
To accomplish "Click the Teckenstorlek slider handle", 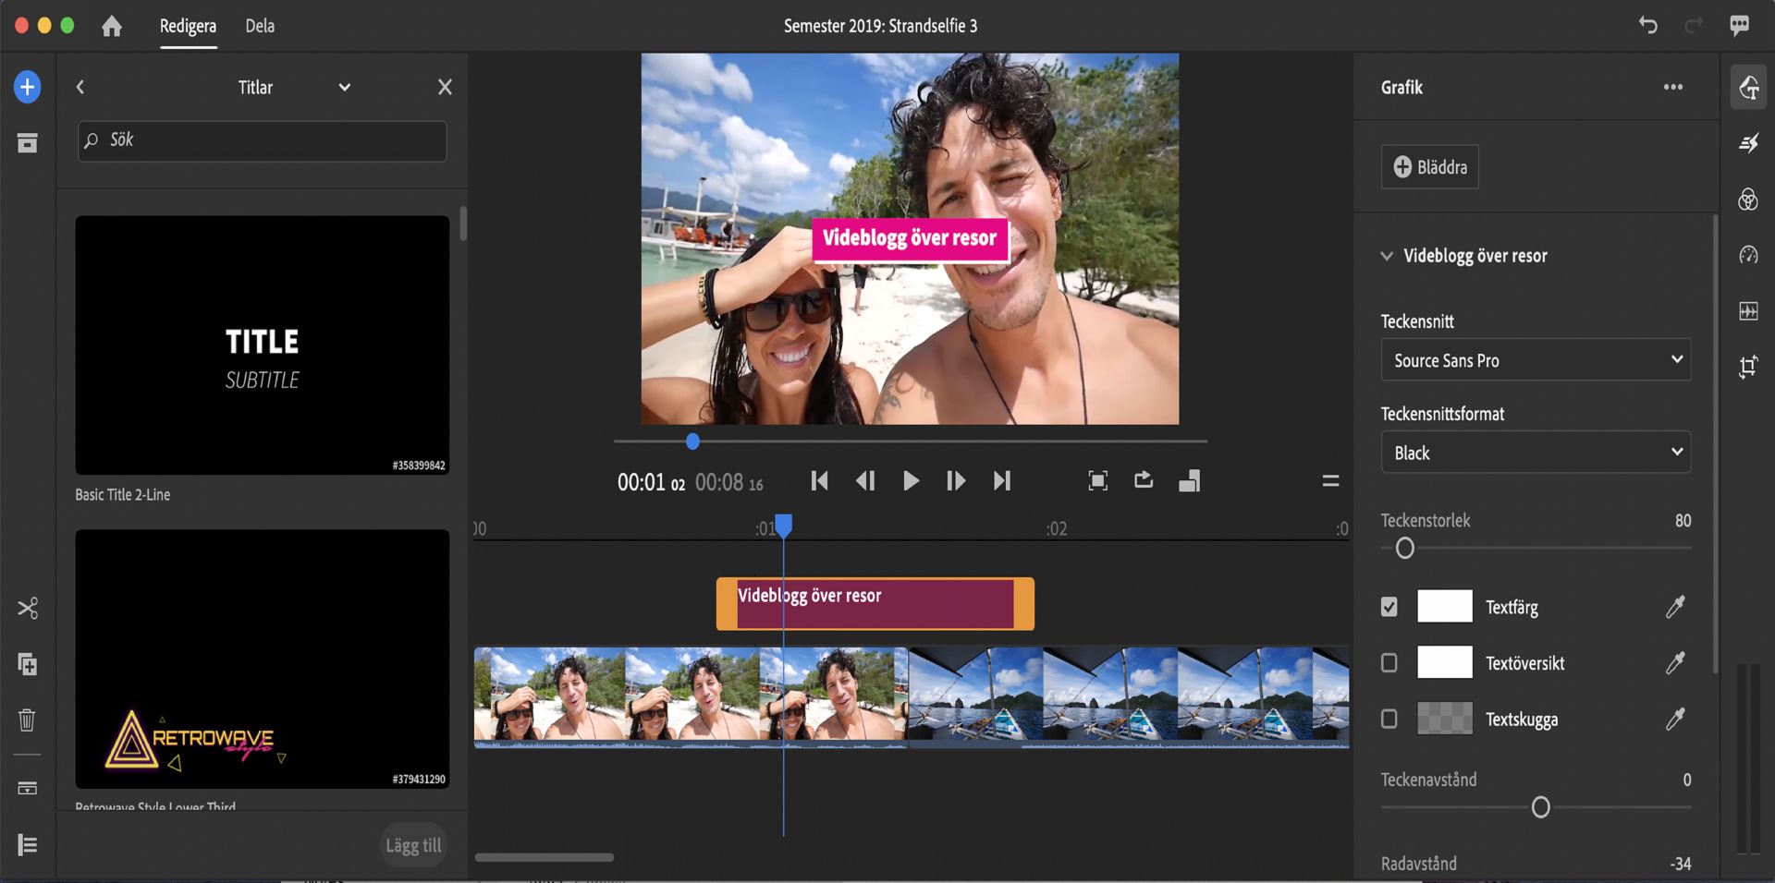I will click(1404, 549).
